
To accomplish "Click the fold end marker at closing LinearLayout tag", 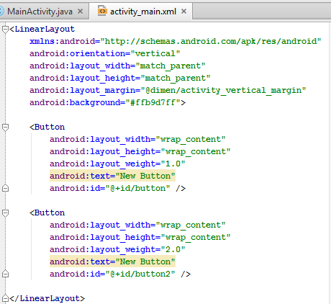I will point(5,298).
